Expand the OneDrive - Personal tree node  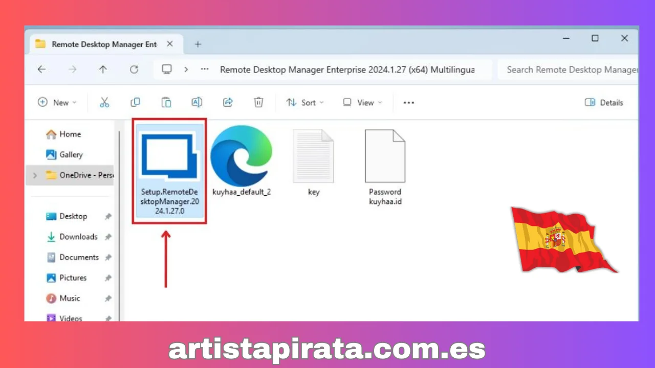(x=35, y=175)
